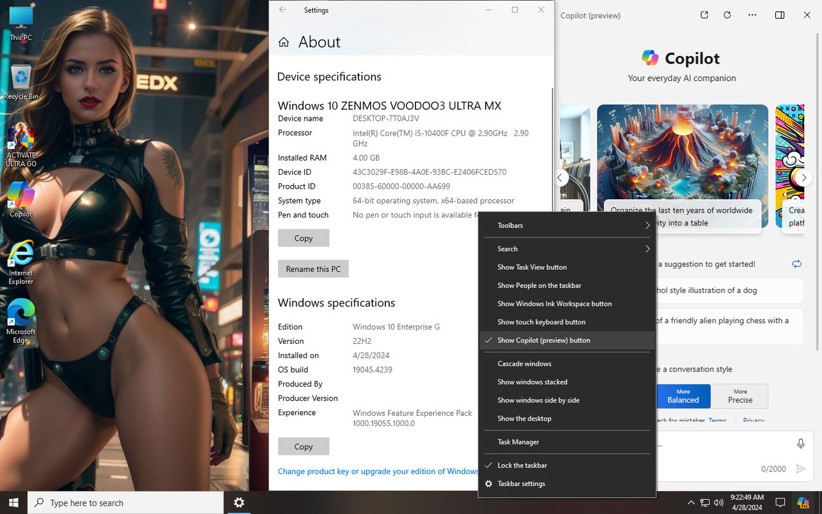Click Rename this PC button
The width and height of the screenshot is (822, 514).
pyautogui.click(x=313, y=269)
